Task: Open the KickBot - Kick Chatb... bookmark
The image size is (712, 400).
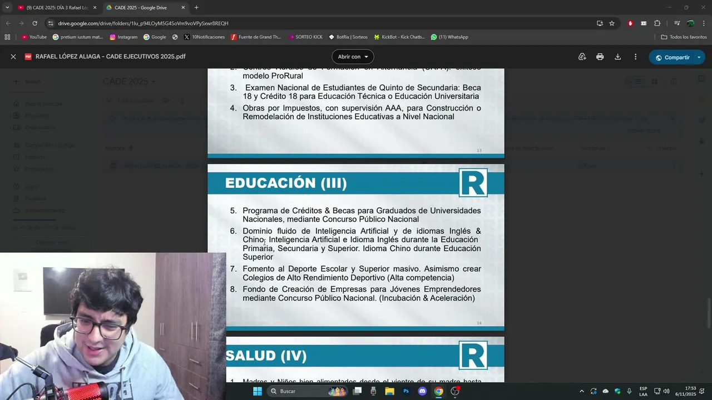Action: [399, 37]
